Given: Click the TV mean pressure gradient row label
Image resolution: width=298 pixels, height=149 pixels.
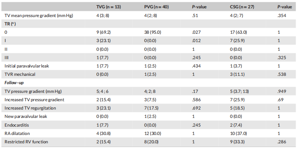Looking at the screenshot, I should pos(39,16).
